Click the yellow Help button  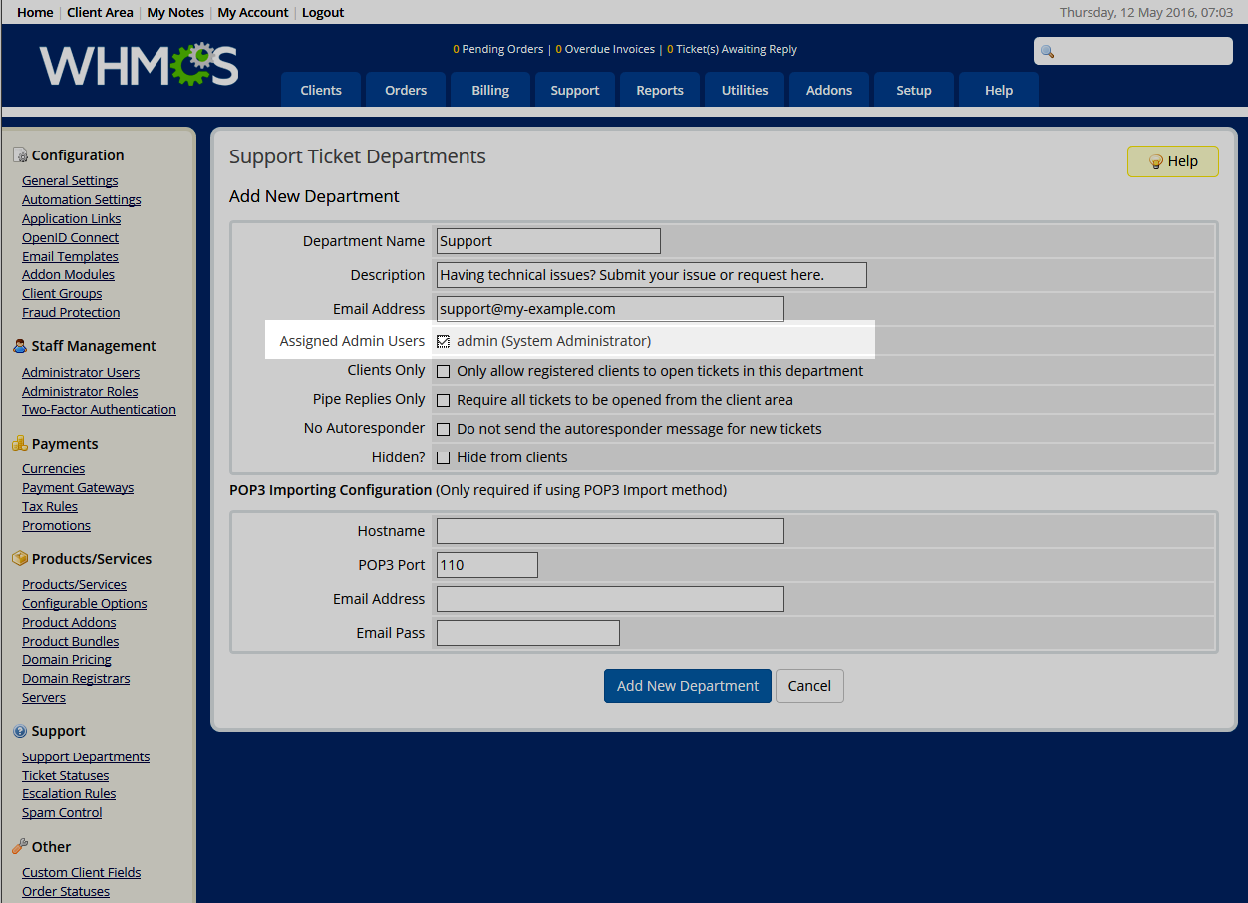click(x=1173, y=161)
